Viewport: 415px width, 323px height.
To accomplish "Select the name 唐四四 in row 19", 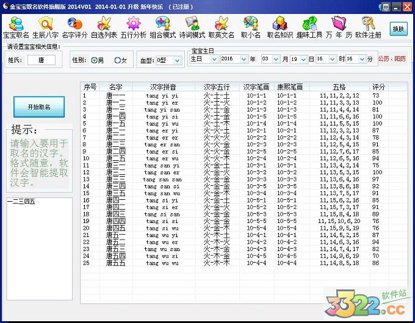I will coord(116,221).
